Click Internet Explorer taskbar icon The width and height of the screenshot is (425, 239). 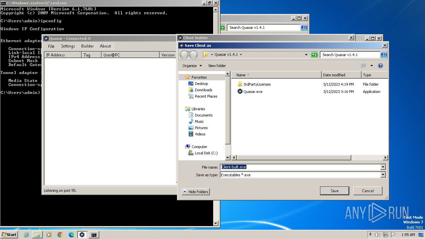[x=27, y=235]
